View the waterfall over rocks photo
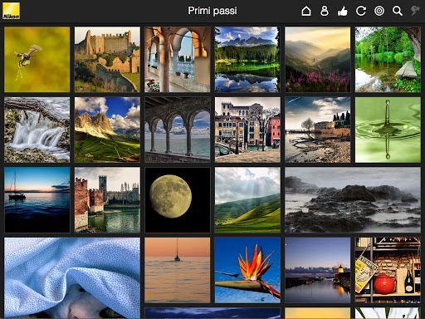This screenshot has width=425, height=319. 37,130
